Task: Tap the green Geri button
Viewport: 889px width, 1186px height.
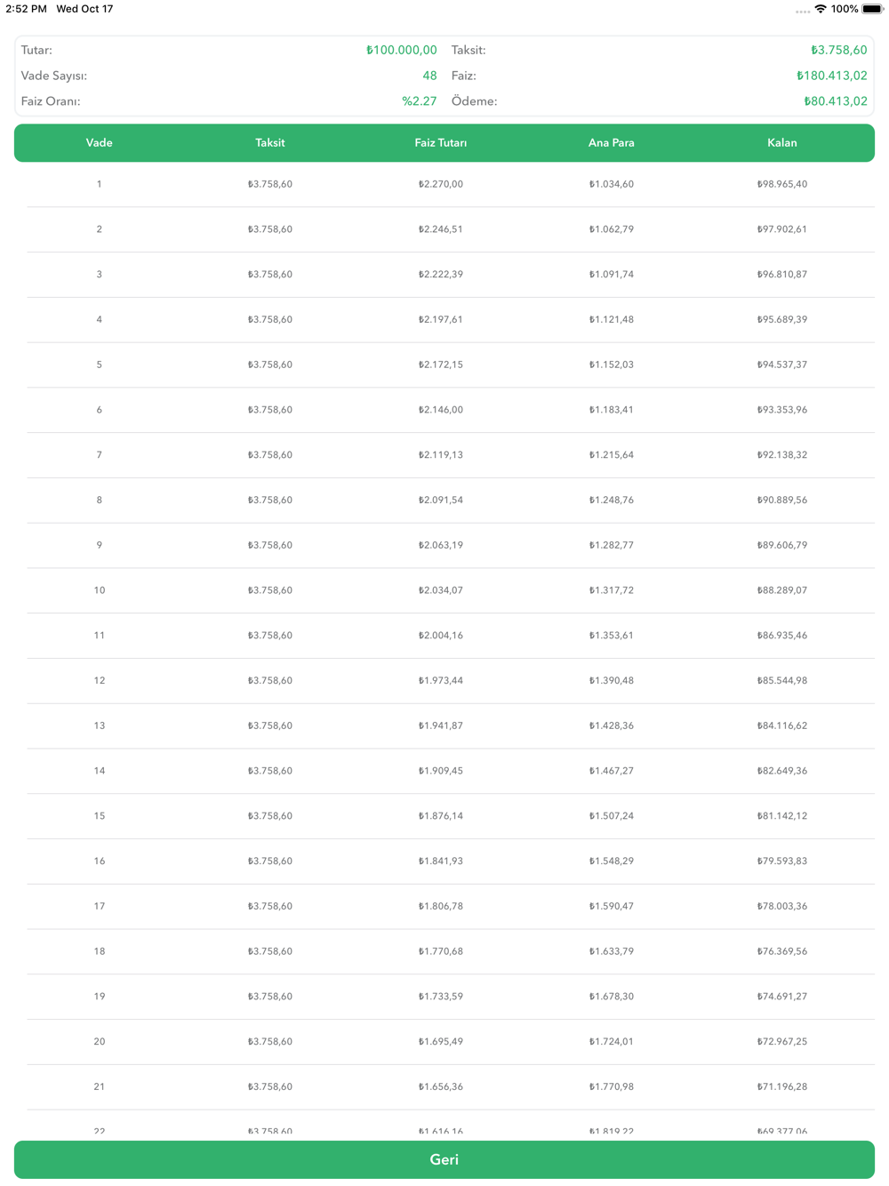Action: click(444, 1159)
